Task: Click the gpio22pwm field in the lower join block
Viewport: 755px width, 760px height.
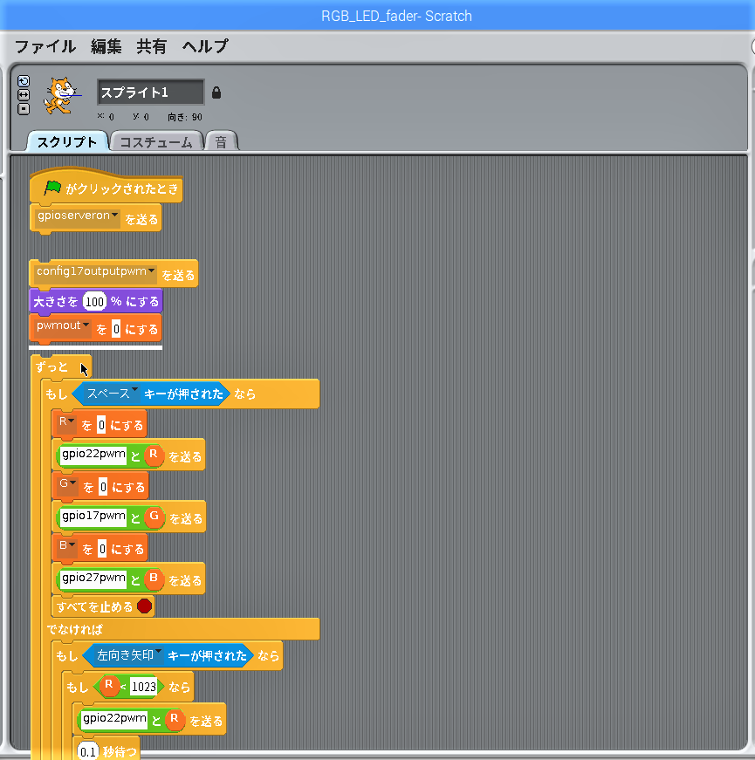Action: click(x=114, y=719)
